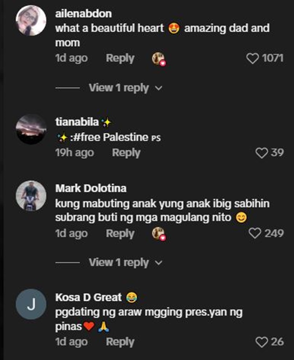Like ailenabdon's comment with heart icon

coord(252,58)
